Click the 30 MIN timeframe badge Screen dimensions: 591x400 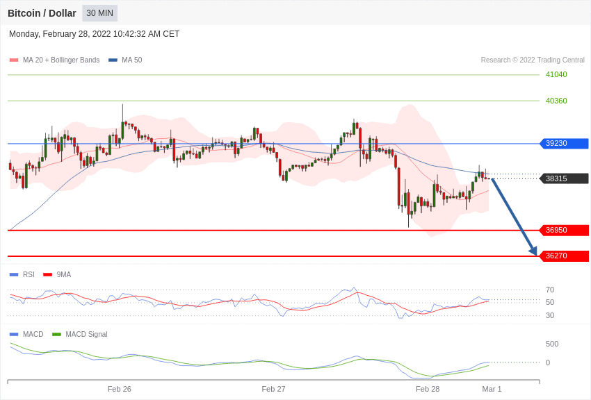(x=99, y=13)
